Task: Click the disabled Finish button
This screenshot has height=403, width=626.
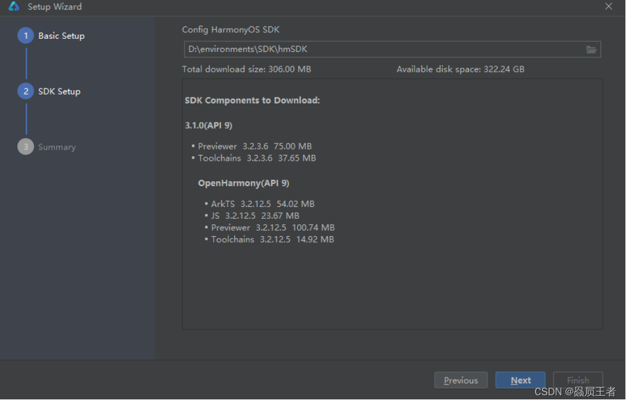Action: 578,380
